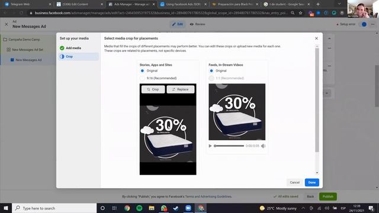This screenshot has height=213, width=379.
Task: Open weather widget 25°C Mostly sunny
Action: 278,208
